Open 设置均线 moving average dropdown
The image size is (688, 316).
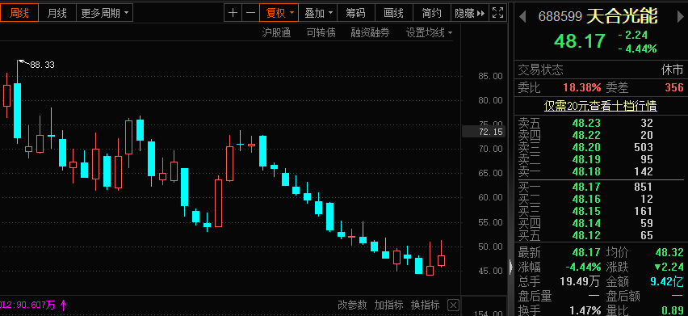coord(430,32)
